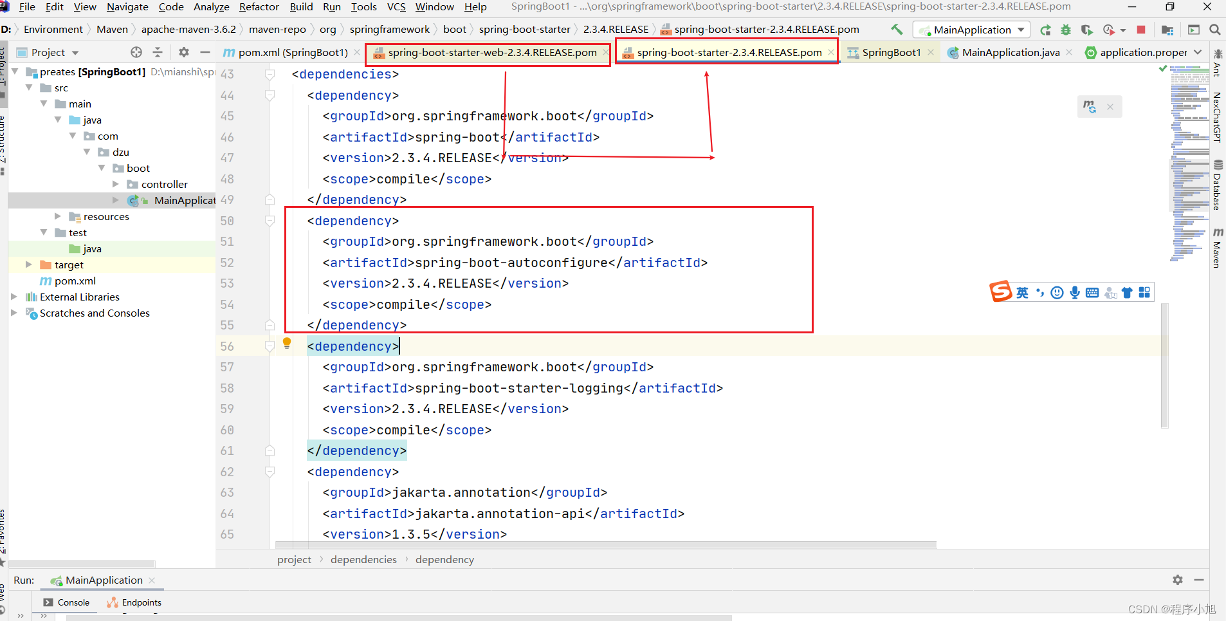Show hidden editor tabs dropdown arrow
Viewport: 1226px width, 621px height.
click(1198, 52)
